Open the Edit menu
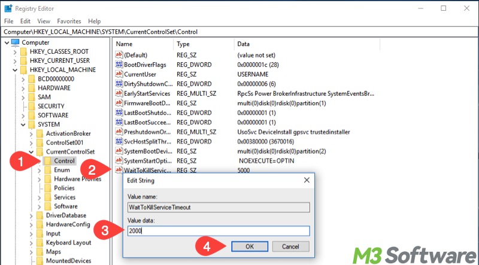Screen dimensions: 479x265 pyautogui.click(x=25, y=21)
